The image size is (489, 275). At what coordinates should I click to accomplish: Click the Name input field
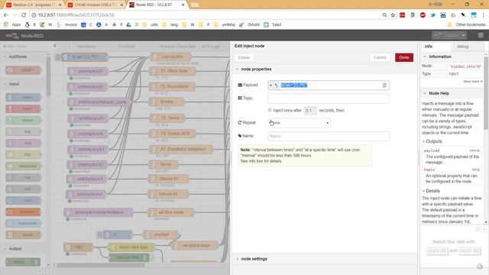(x=329, y=136)
